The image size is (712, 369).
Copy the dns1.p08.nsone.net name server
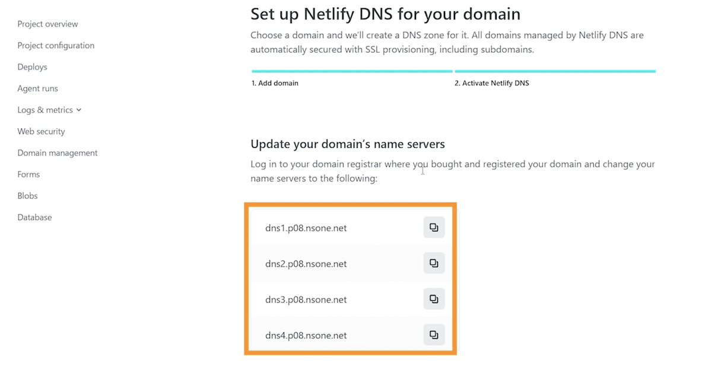[x=434, y=227]
